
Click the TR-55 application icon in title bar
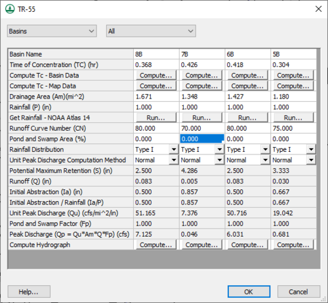(x=10, y=9)
